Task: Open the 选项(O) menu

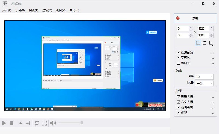Action: click(47, 10)
